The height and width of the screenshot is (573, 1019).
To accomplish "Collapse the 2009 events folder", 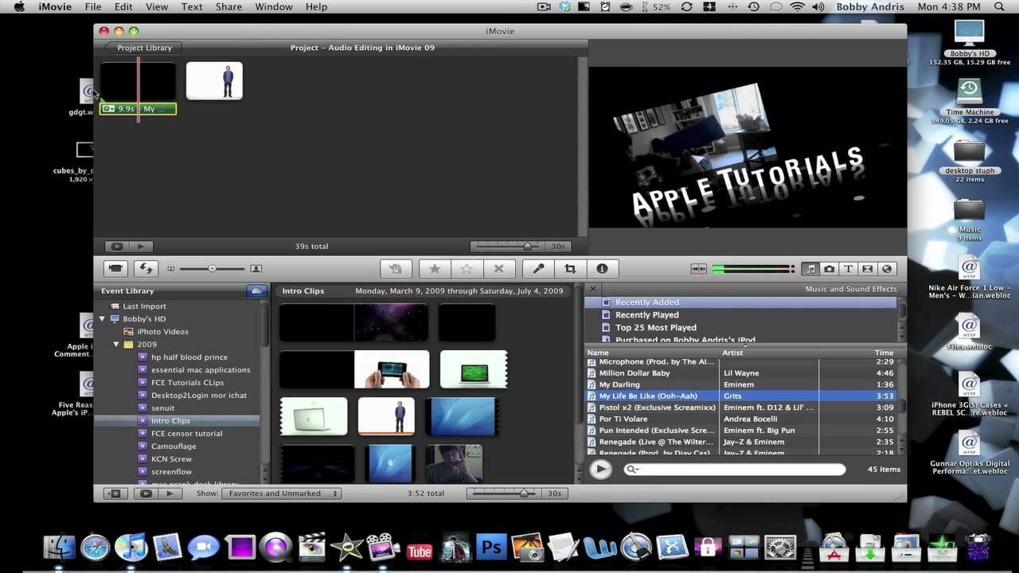I will click(x=116, y=345).
